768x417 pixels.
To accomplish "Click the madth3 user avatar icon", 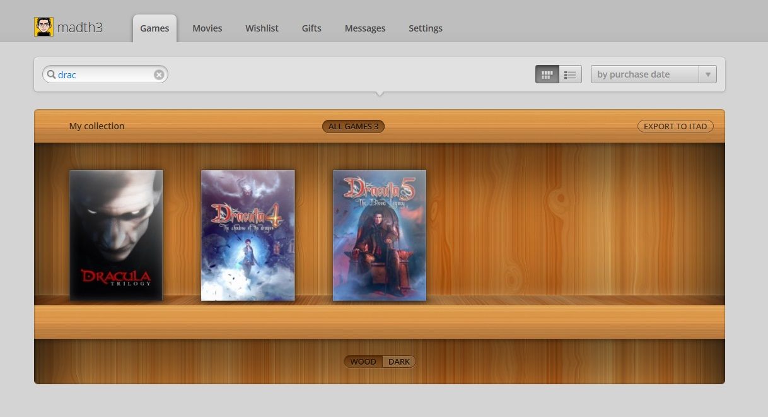I will (x=44, y=27).
